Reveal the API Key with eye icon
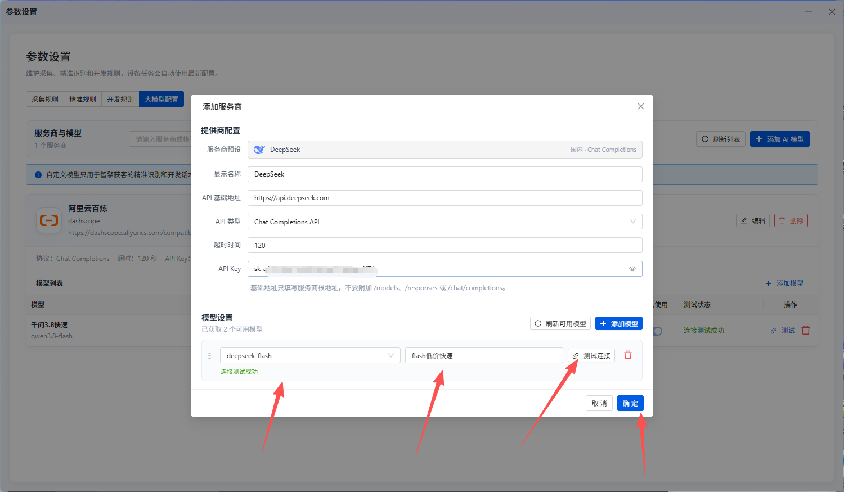The width and height of the screenshot is (844, 492). [632, 269]
